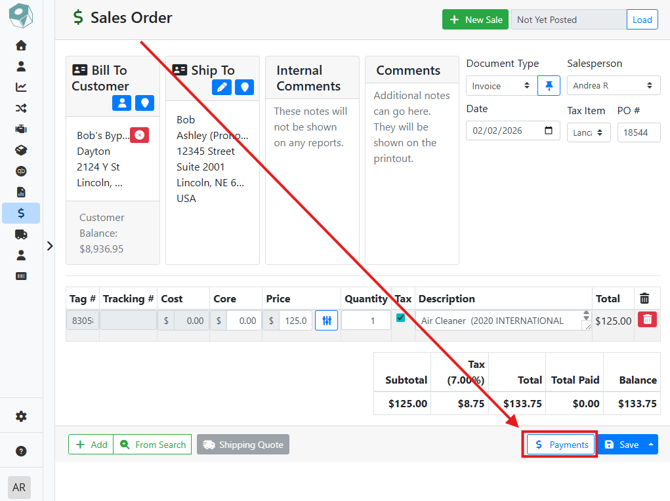This screenshot has height=501, width=670.
Task: Click the PO # input field
Action: [x=638, y=132]
